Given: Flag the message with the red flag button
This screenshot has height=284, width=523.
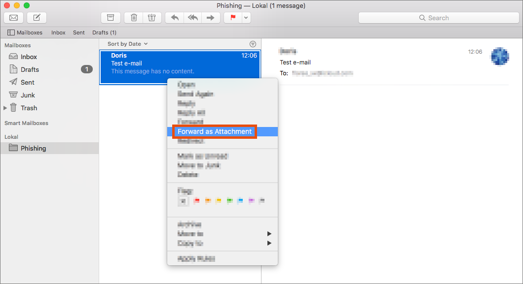Looking at the screenshot, I should [x=232, y=18].
